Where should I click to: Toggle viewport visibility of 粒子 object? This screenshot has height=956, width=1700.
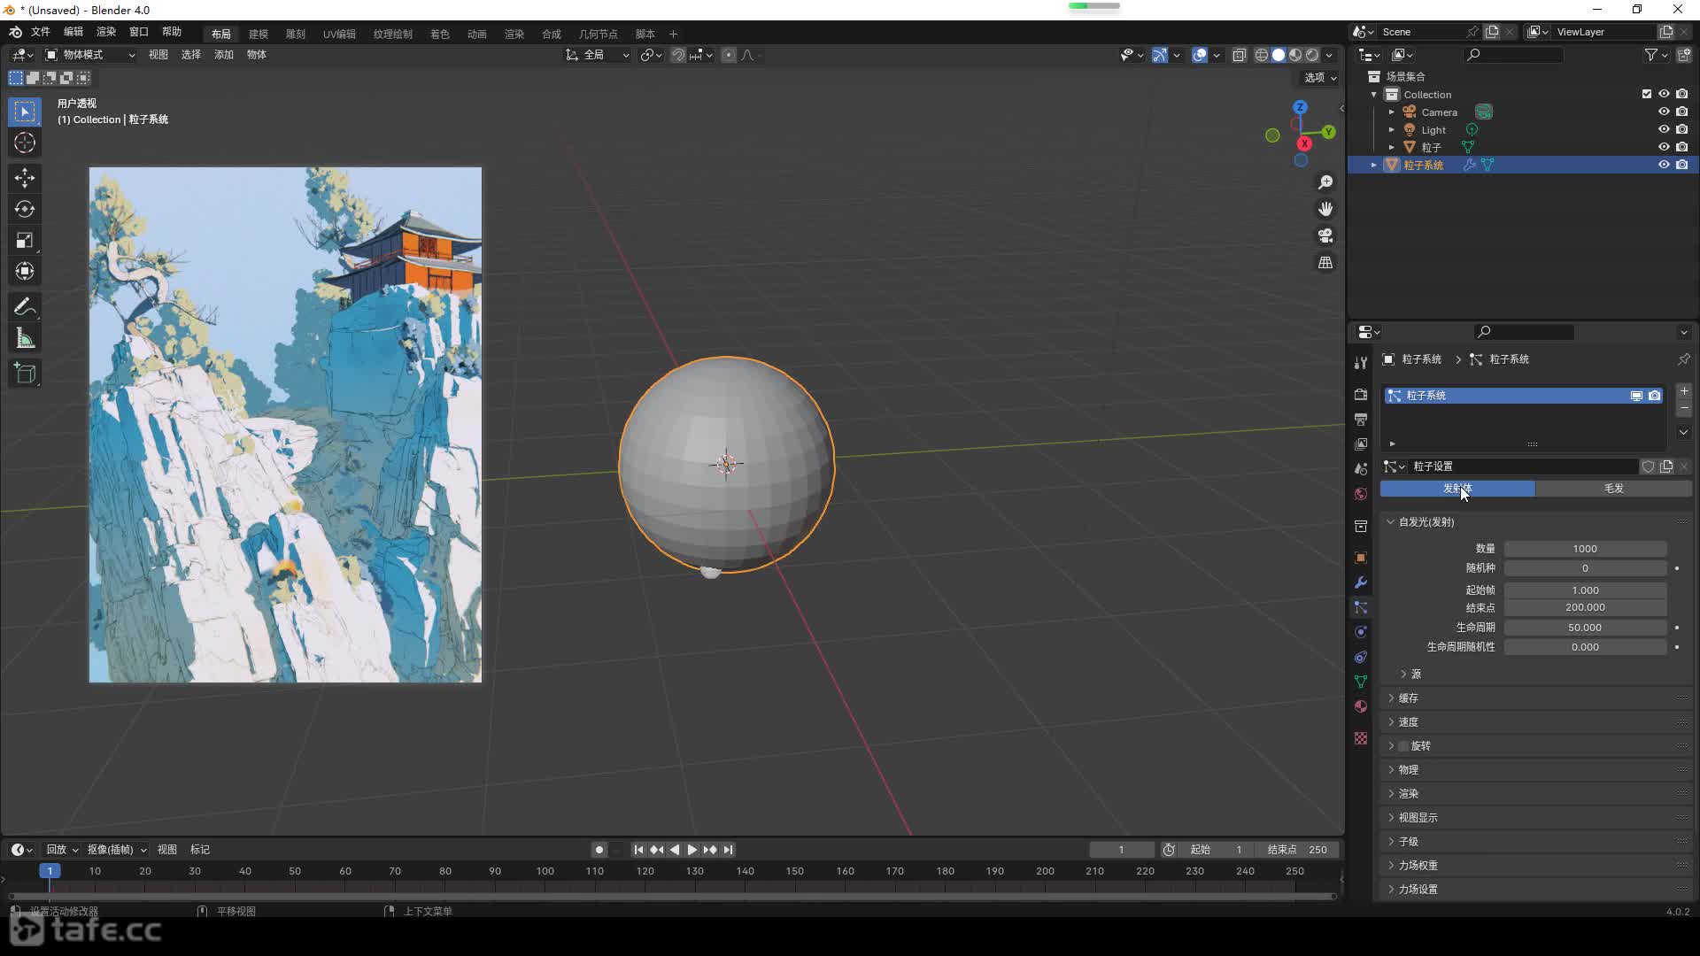pos(1664,147)
